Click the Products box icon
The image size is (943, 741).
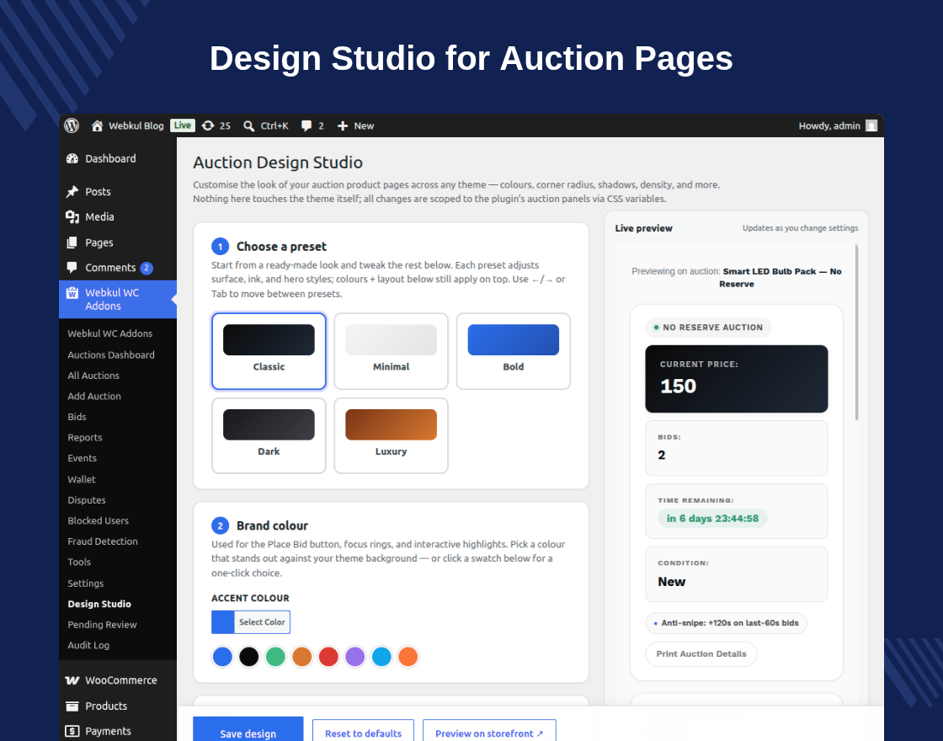[x=72, y=706]
